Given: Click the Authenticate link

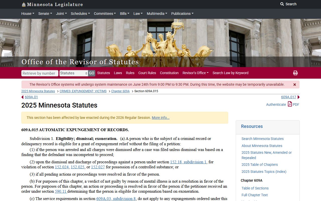Looking at the screenshot, I should [276, 105].
